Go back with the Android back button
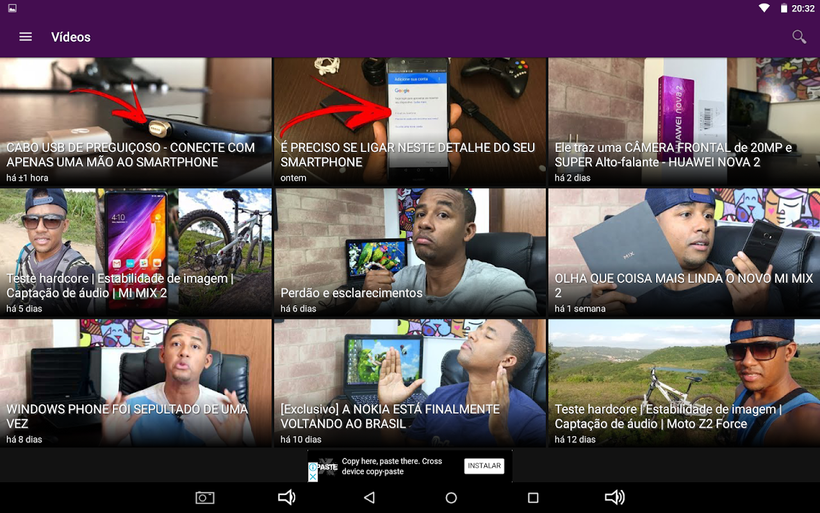 [369, 498]
